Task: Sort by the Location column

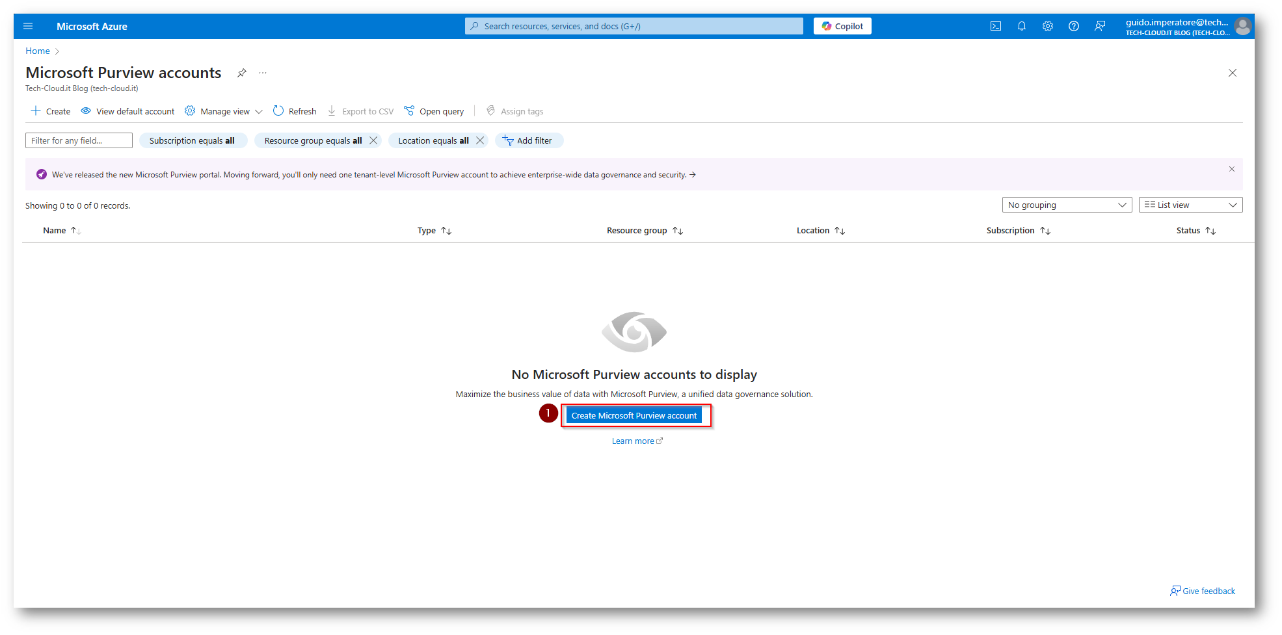Action: [821, 231]
